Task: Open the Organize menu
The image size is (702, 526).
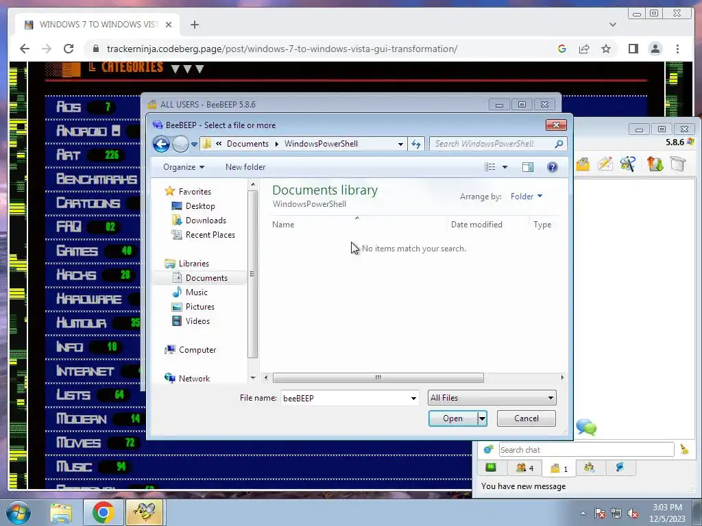Action: (x=184, y=167)
